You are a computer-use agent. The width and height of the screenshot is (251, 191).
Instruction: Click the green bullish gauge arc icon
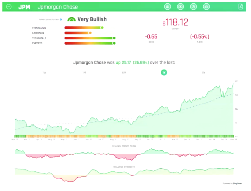coord(71,19)
